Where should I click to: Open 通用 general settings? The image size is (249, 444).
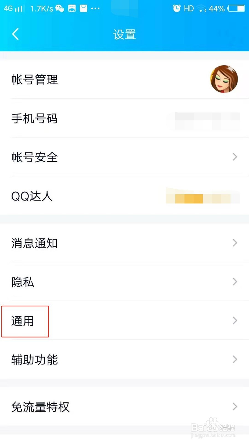tap(124, 321)
